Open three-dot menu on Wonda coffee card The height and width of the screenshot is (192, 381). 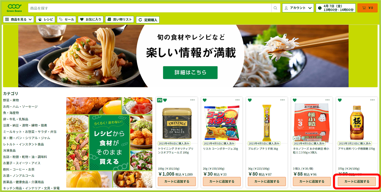[x=373, y=100]
